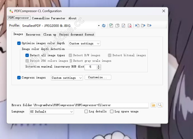The image size is (193, 139).
Task: Click the export profile icon
Action: pyautogui.click(x=143, y=26)
